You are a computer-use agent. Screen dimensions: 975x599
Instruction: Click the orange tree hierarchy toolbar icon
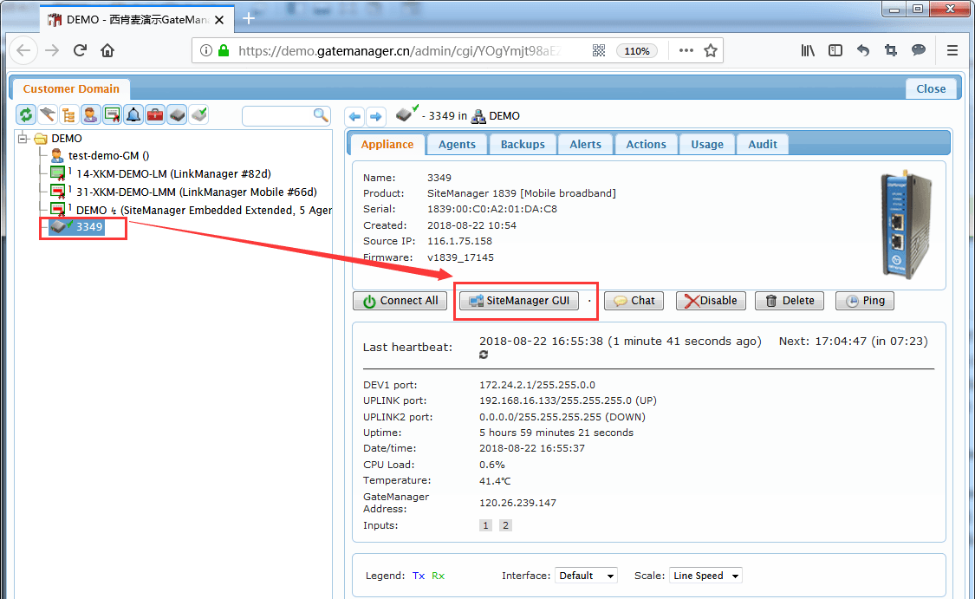[x=68, y=114]
